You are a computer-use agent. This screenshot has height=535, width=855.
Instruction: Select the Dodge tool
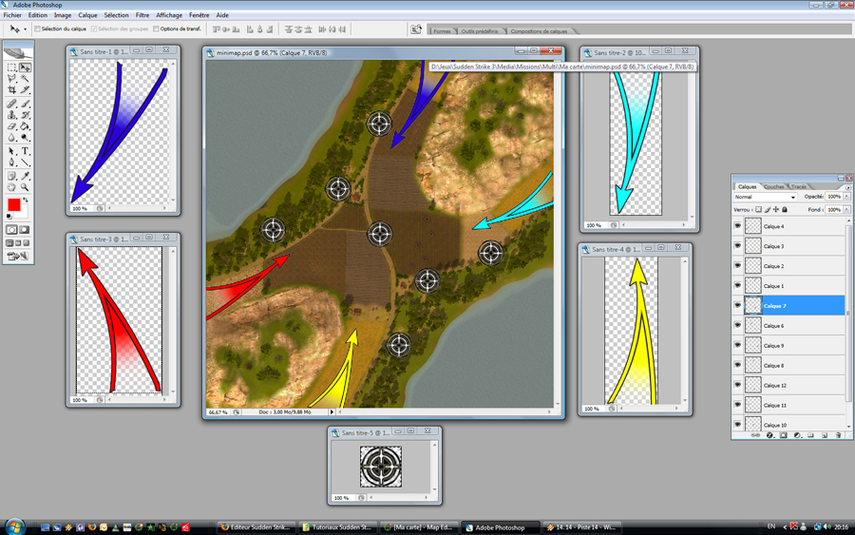pyautogui.click(x=25, y=138)
